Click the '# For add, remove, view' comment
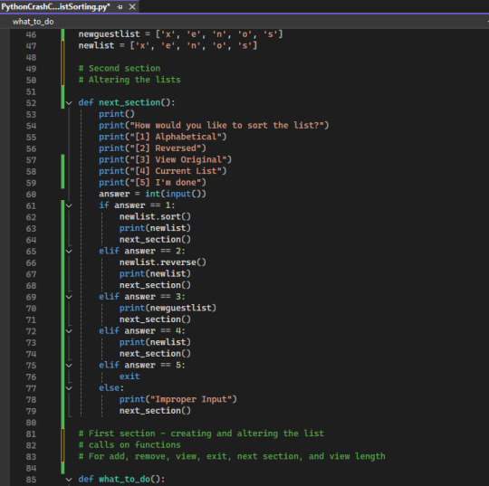The image size is (489, 486). (232, 457)
